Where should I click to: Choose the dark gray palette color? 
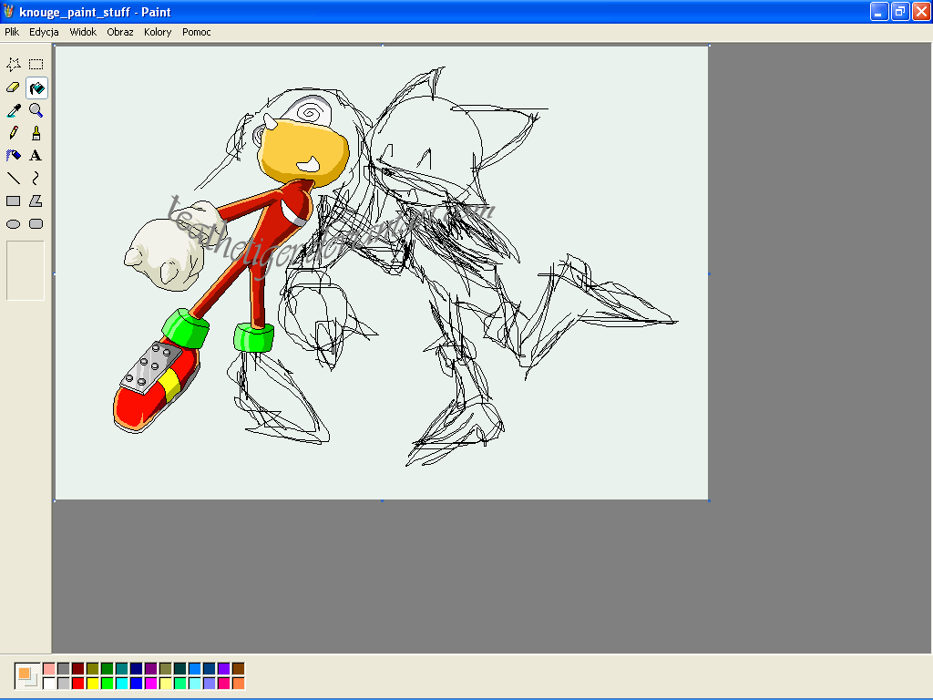64,669
